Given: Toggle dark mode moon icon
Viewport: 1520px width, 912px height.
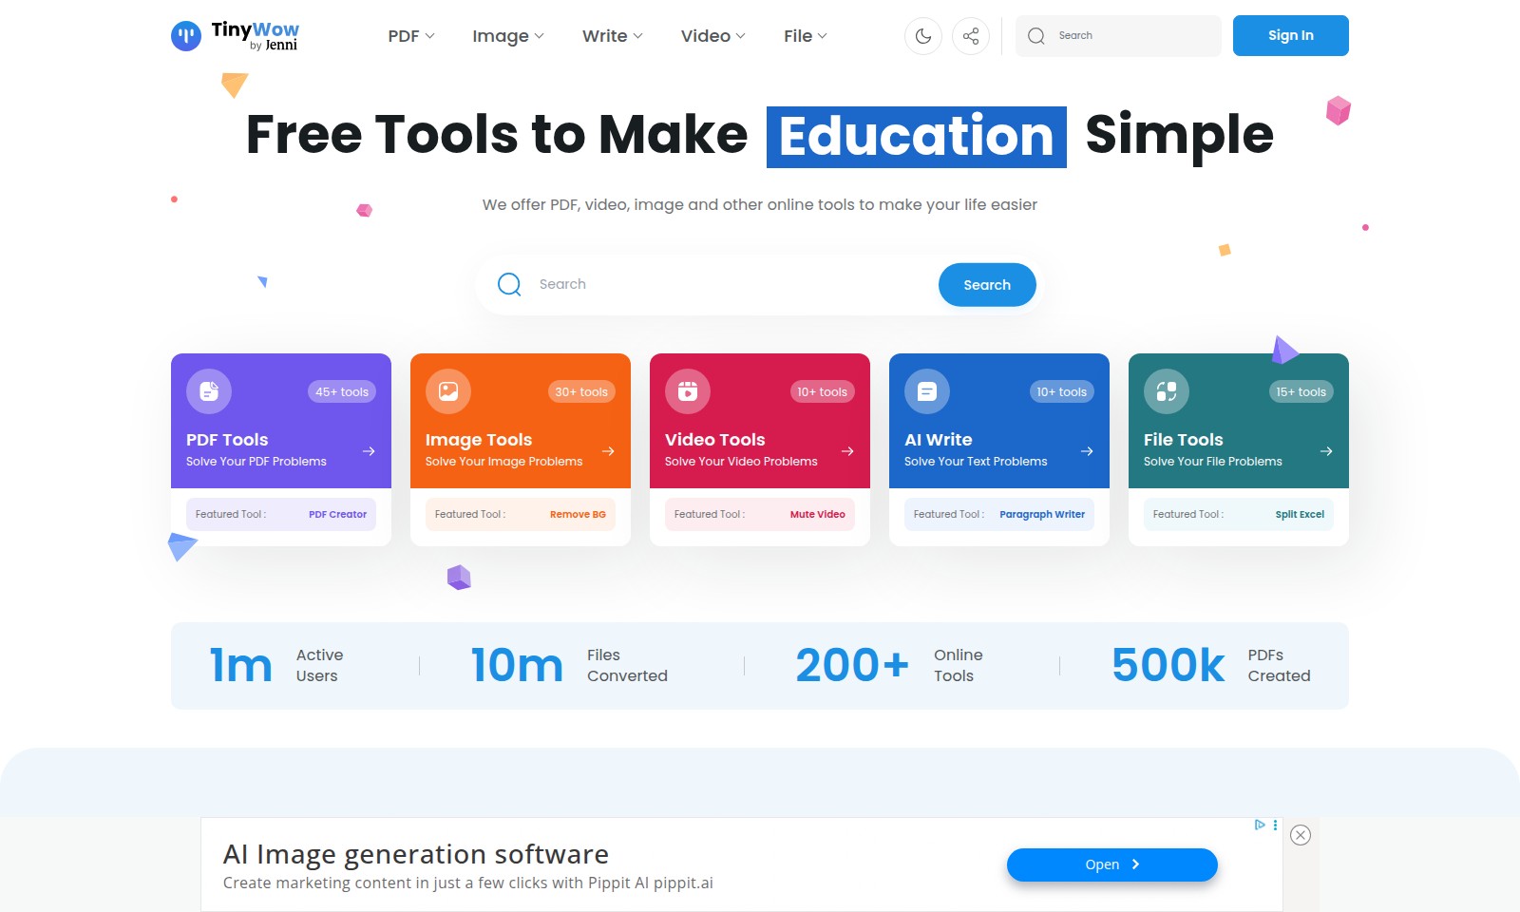Looking at the screenshot, I should 923,36.
